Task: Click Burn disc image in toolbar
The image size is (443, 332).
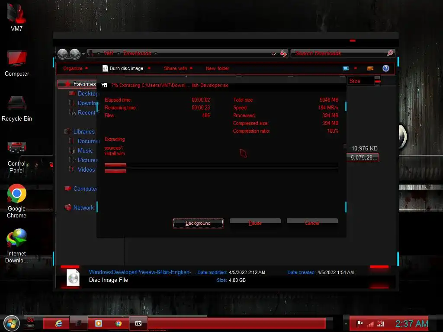Action: [123, 68]
